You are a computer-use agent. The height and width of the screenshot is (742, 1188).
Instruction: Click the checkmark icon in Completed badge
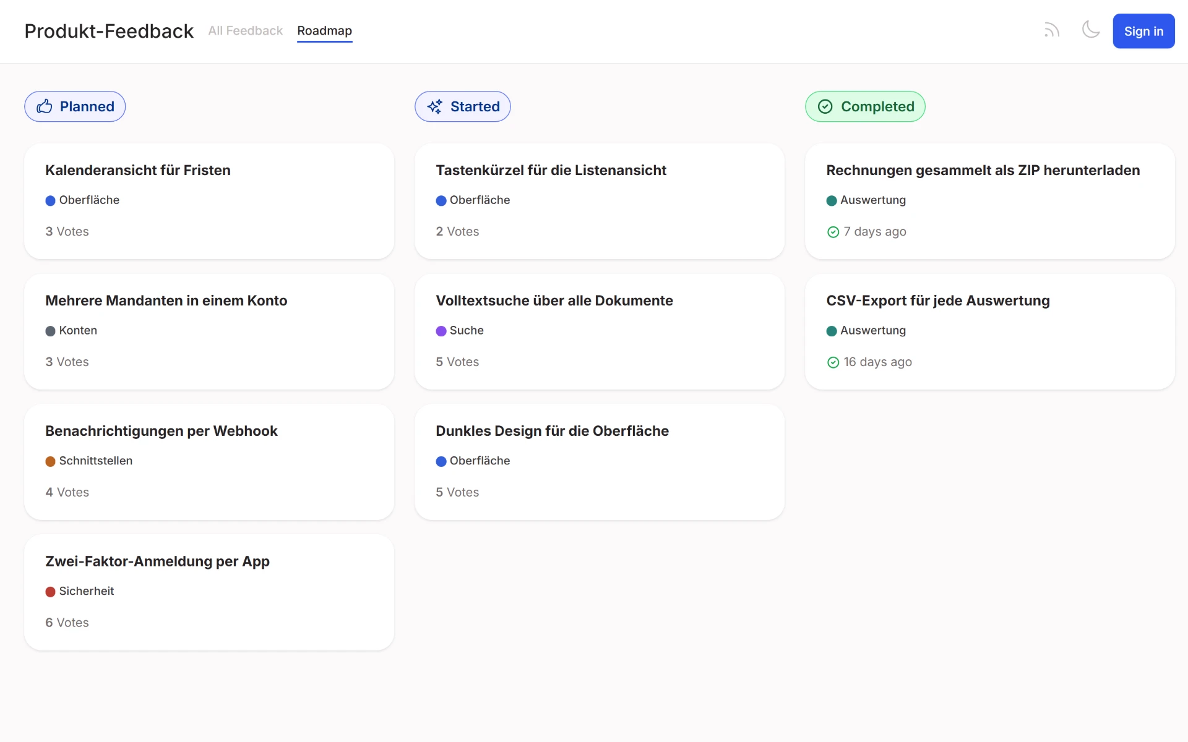coord(825,106)
